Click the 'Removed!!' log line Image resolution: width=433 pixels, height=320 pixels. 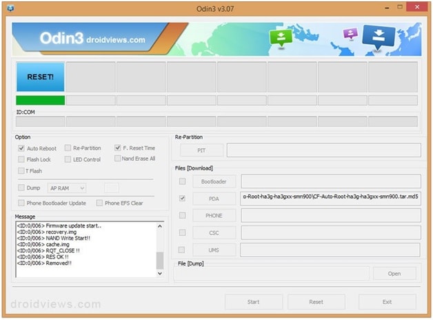tap(44, 263)
